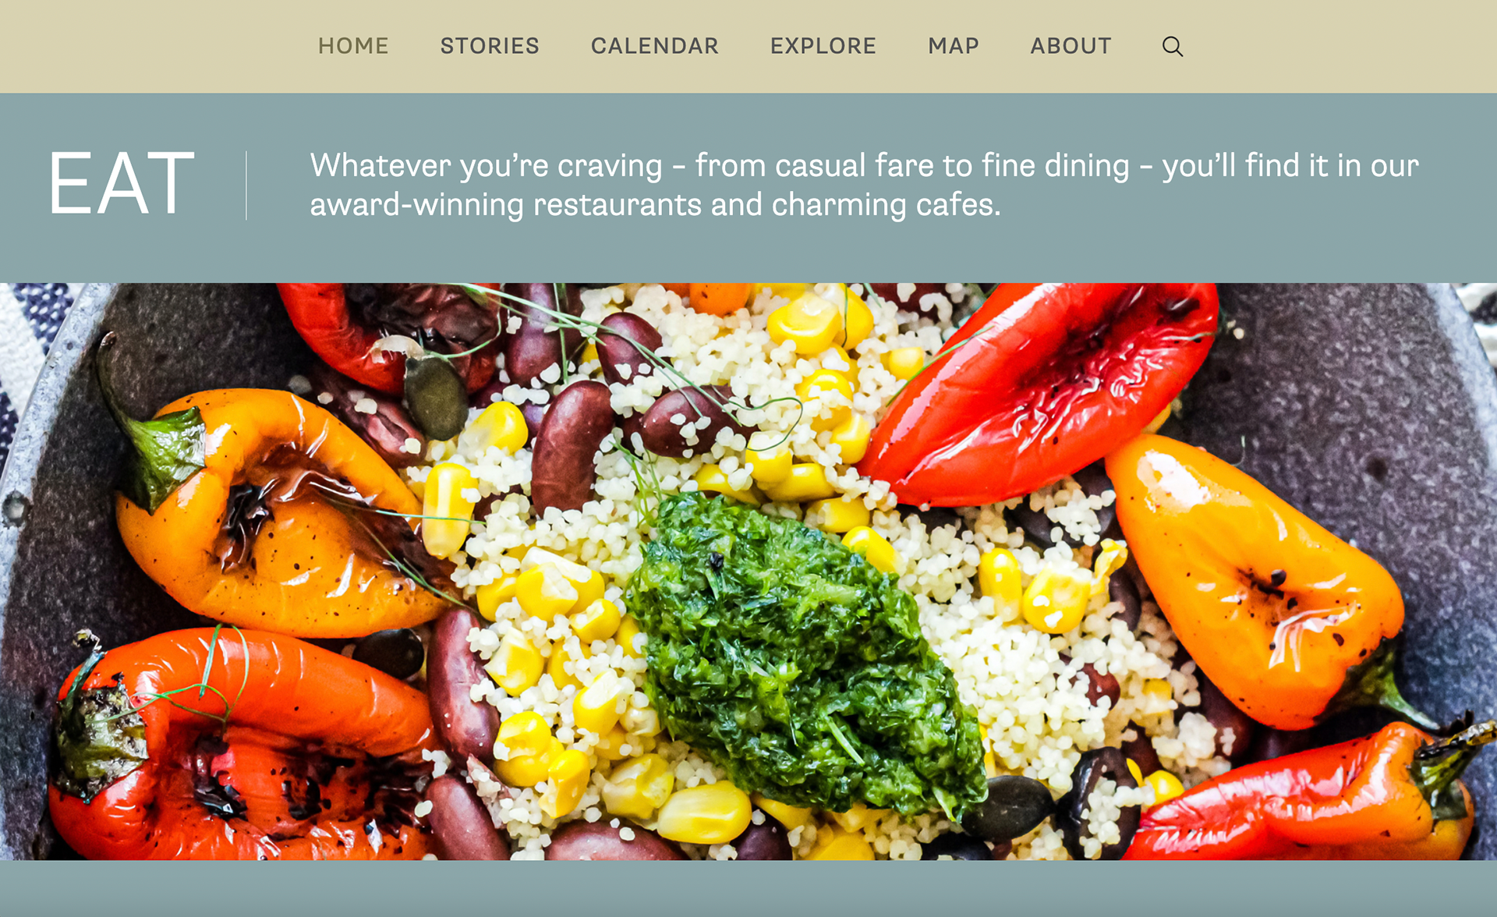Click the empty beige area left of HOME
The height and width of the screenshot is (917, 1497).
pyautogui.click(x=156, y=46)
